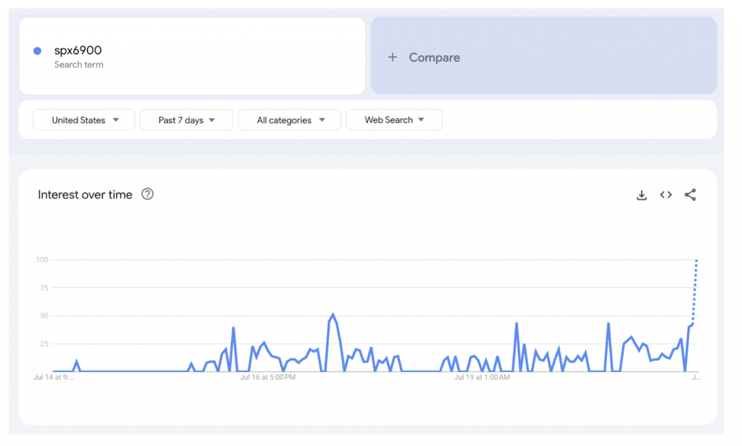The width and height of the screenshot is (742, 446).
Task: Open the United States region dropdown
Action: pyautogui.click(x=84, y=120)
